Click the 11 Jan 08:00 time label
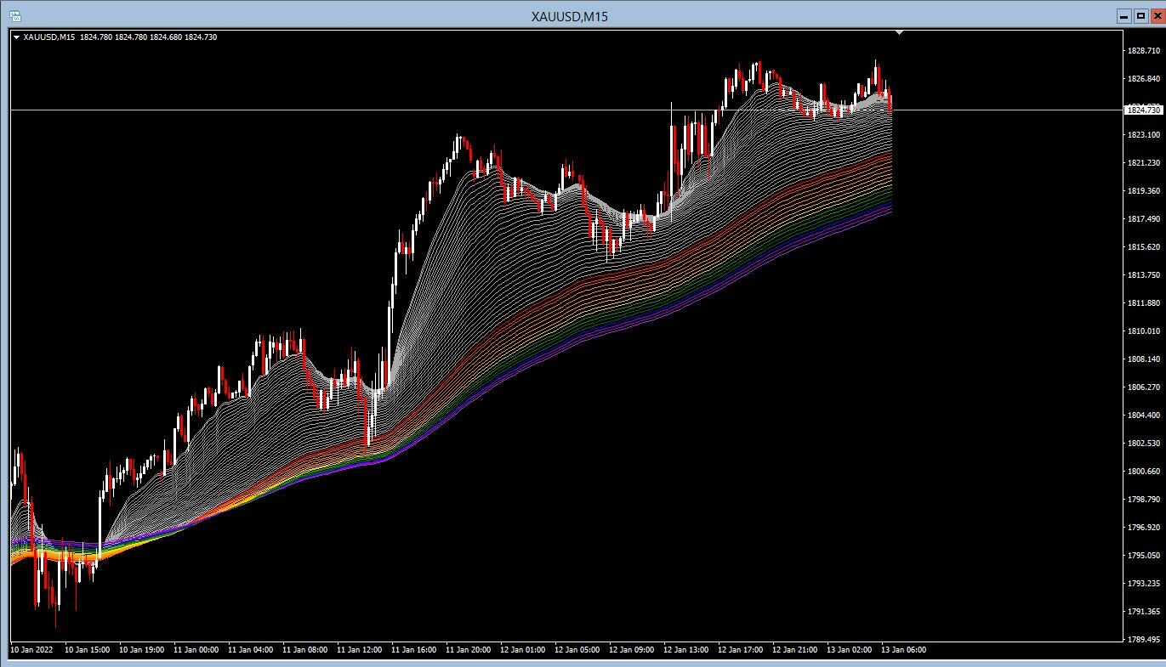Image resolution: width=1166 pixels, height=667 pixels. tap(305, 650)
